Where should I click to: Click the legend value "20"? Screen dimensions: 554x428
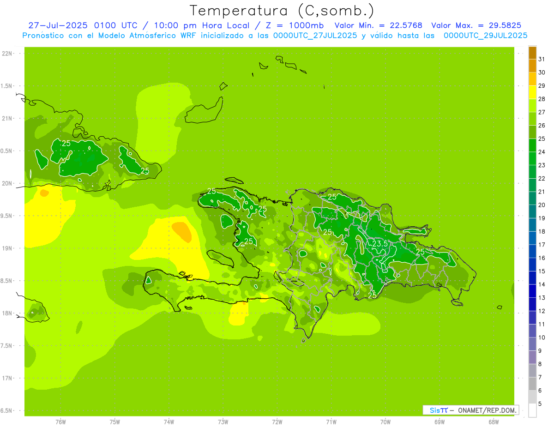542,205
